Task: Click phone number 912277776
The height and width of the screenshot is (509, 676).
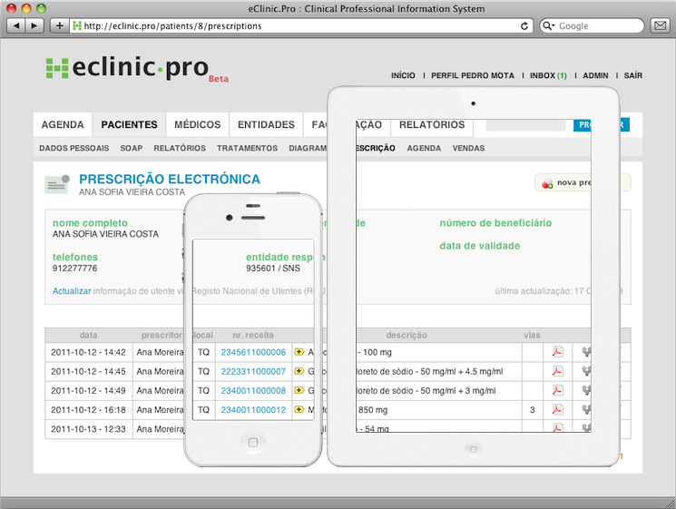Action: [x=75, y=268]
